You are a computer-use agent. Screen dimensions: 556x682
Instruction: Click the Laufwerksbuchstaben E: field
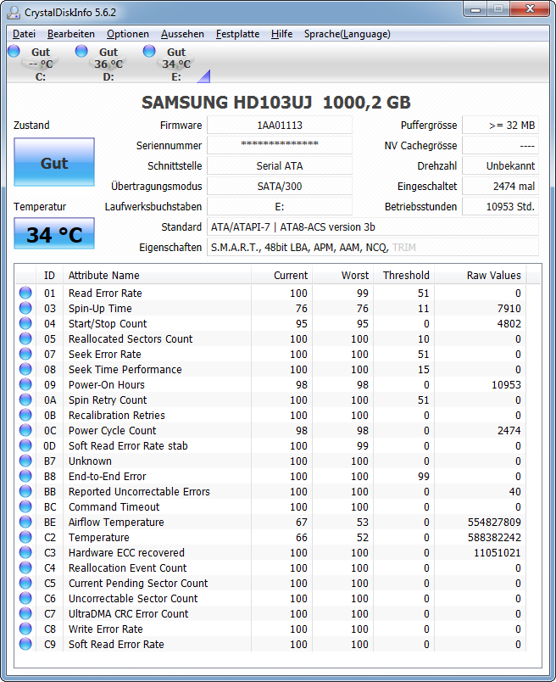280,207
